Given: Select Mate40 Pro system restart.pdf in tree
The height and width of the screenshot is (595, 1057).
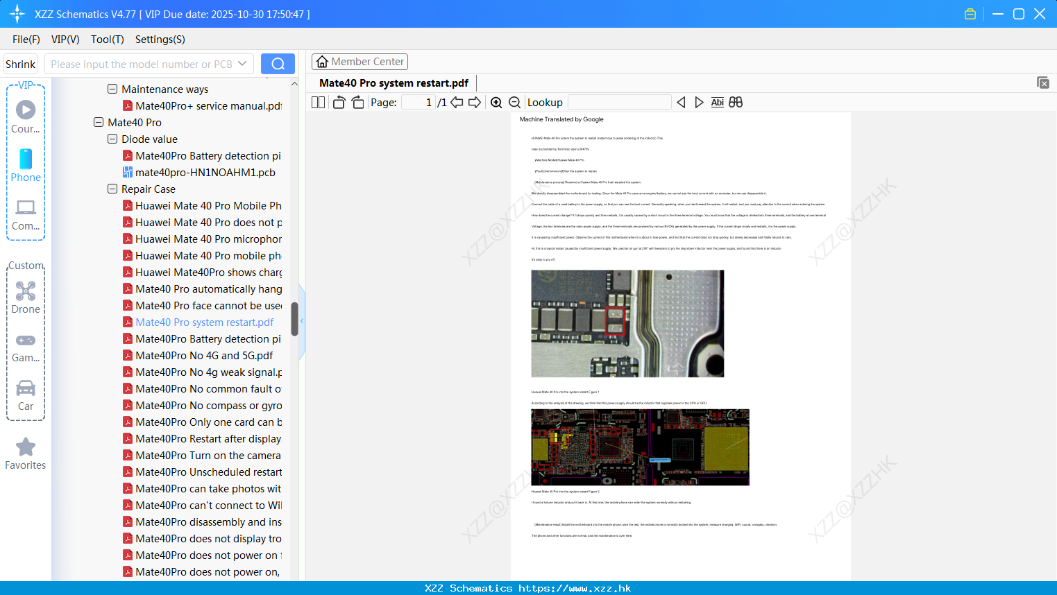Looking at the screenshot, I should pyautogui.click(x=198, y=322).
